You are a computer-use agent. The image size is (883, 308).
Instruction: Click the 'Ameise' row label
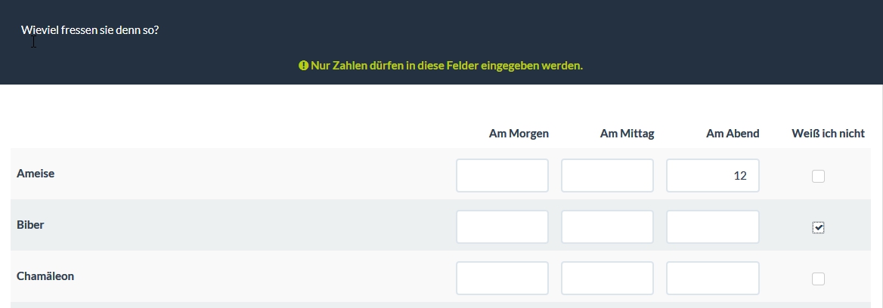(x=36, y=174)
